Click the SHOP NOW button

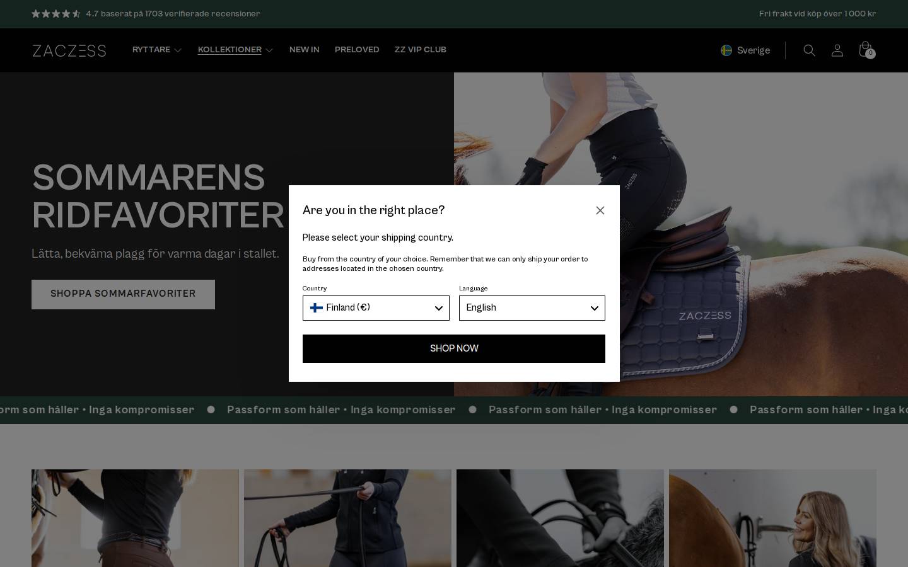click(454, 348)
